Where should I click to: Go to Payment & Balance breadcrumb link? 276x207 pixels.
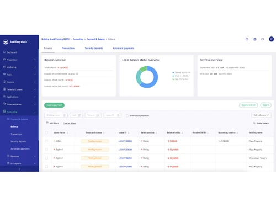click(x=95, y=39)
